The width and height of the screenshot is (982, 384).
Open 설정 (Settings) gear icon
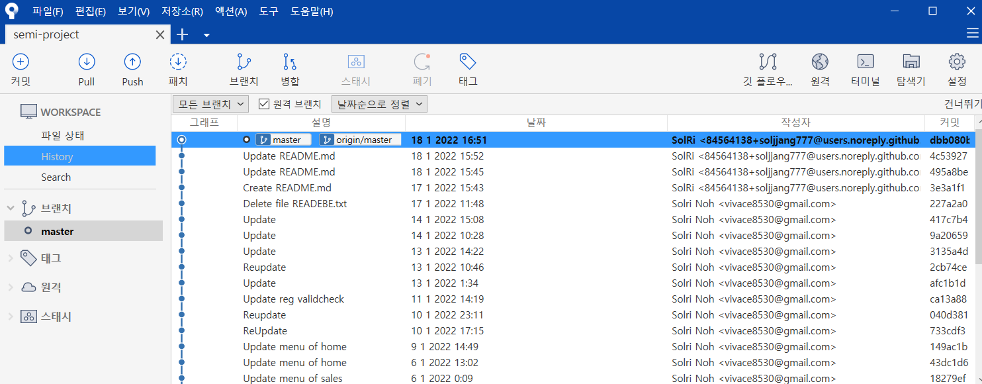[x=957, y=62]
